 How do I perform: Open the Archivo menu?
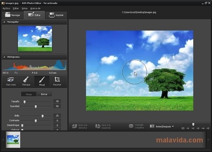coord(6,8)
